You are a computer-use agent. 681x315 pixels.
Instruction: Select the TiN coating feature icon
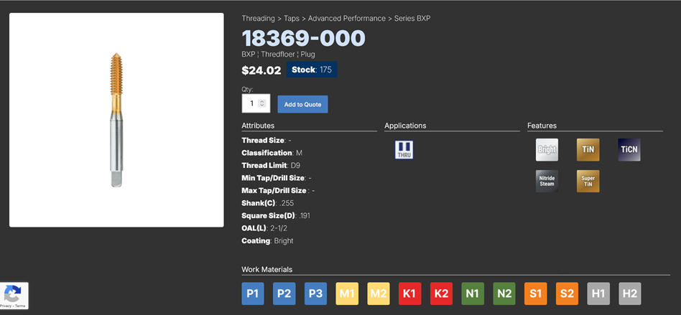(x=588, y=149)
